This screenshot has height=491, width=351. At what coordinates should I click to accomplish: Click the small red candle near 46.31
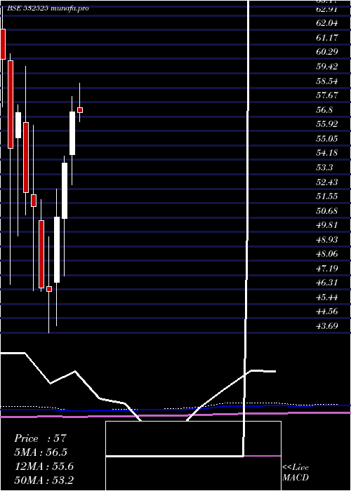point(49,289)
